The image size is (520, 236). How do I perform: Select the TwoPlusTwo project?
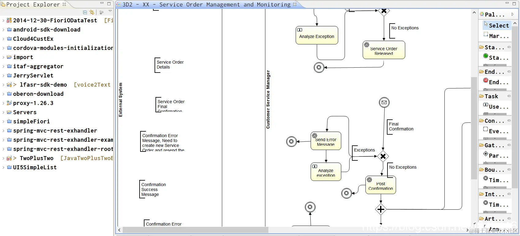click(x=36, y=158)
